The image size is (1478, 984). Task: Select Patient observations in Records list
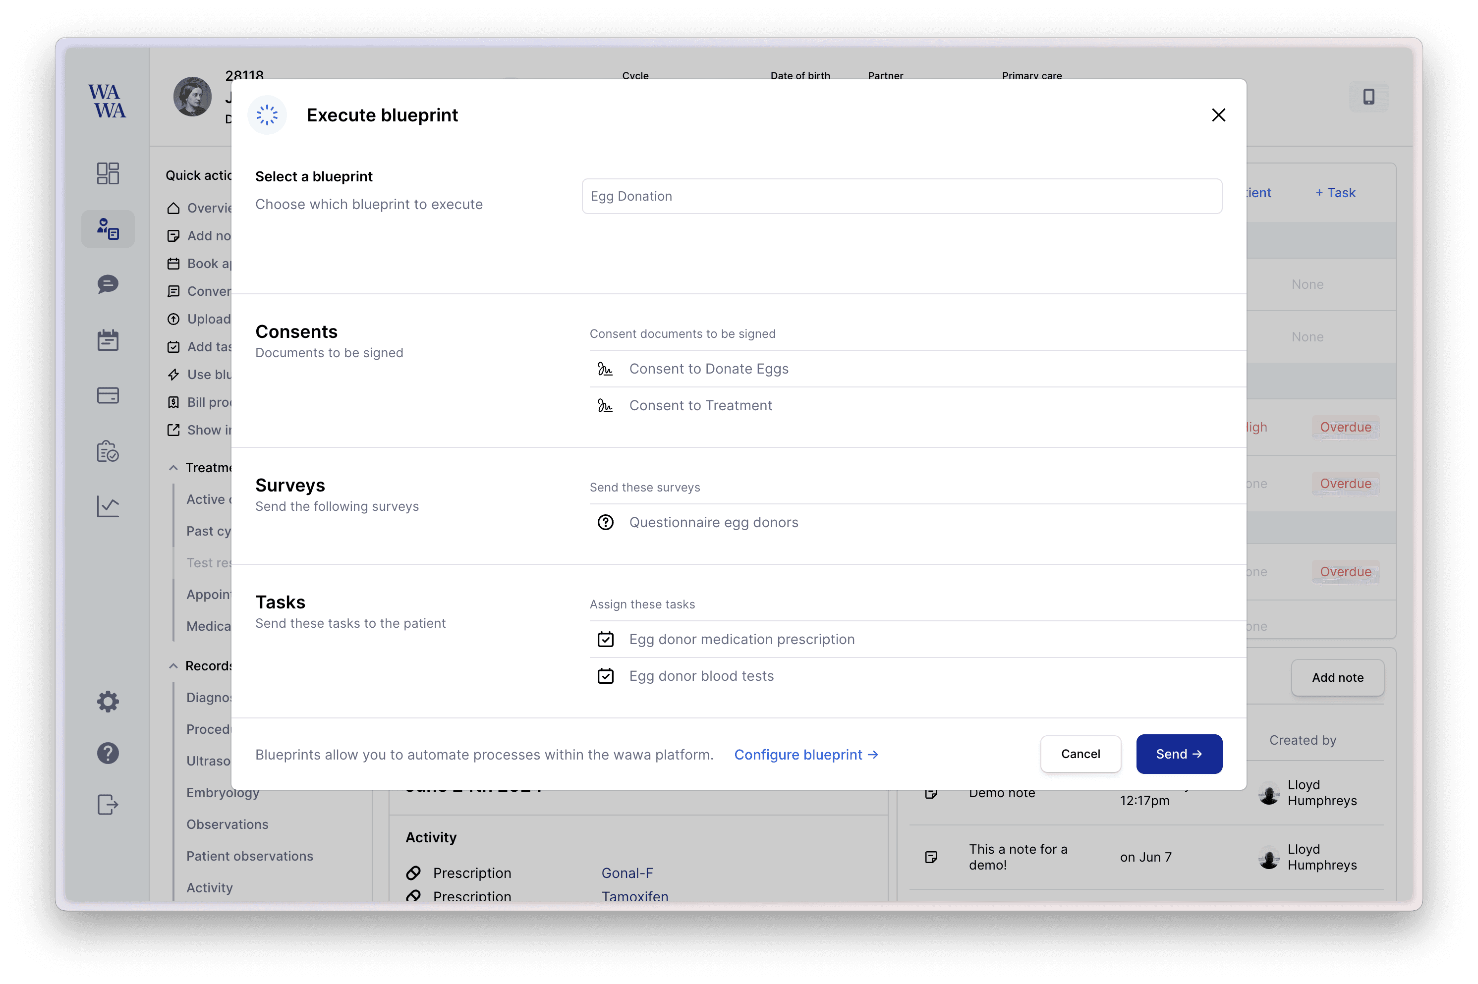249,856
